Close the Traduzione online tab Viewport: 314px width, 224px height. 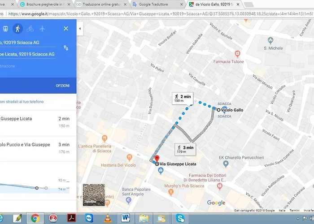(x=125, y=4)
